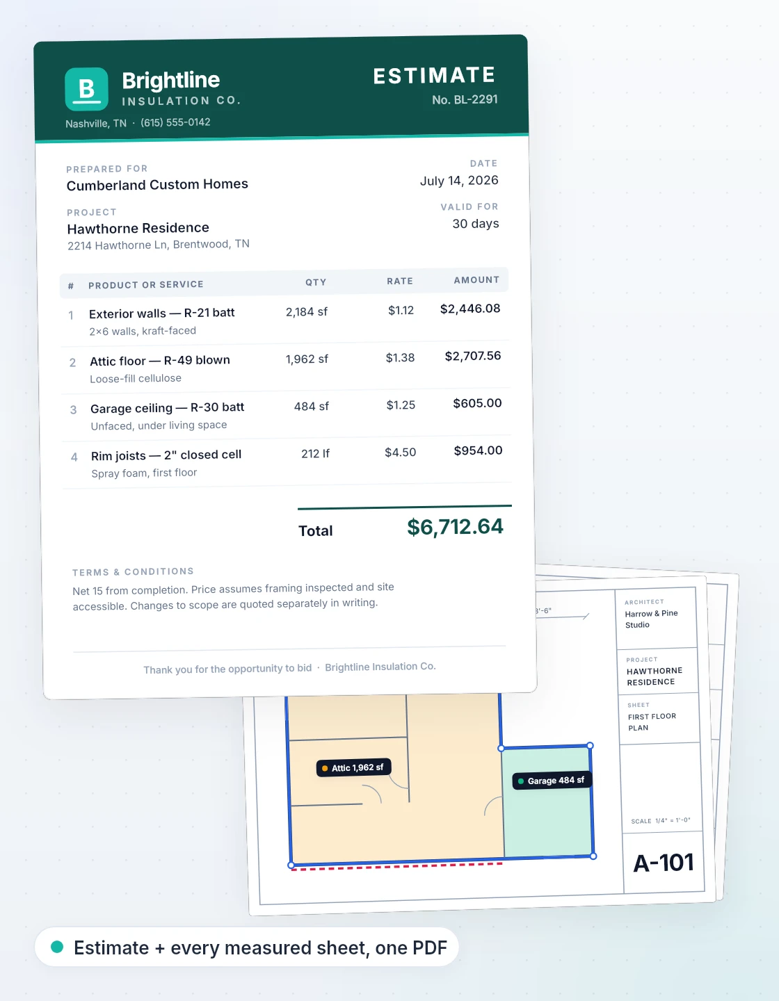
Task: Click the green dot in the bottom pill
Action: tap(58, 947)
